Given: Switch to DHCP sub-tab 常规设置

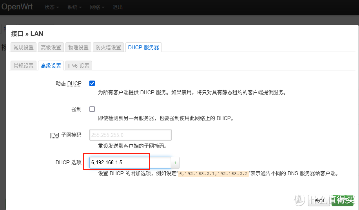Looking at the screenshot, I should [24, 66].
